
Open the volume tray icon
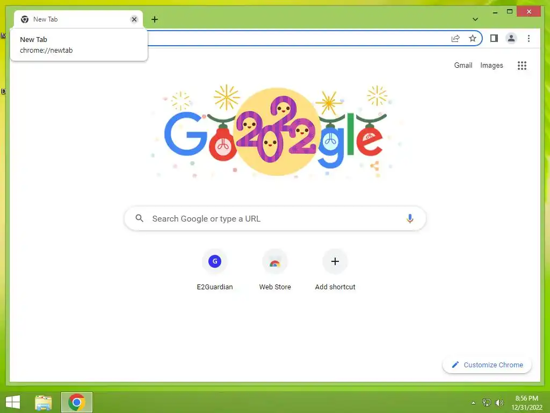(x=499, y=403)
